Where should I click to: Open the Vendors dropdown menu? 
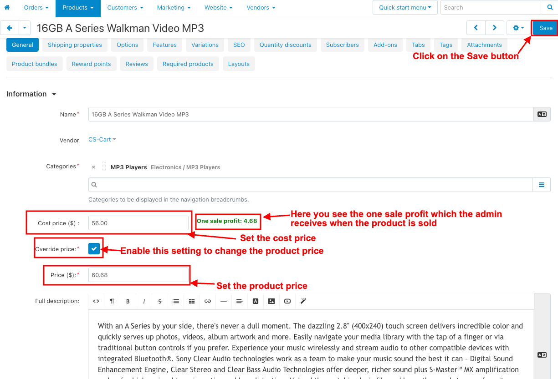click(261, 7)
